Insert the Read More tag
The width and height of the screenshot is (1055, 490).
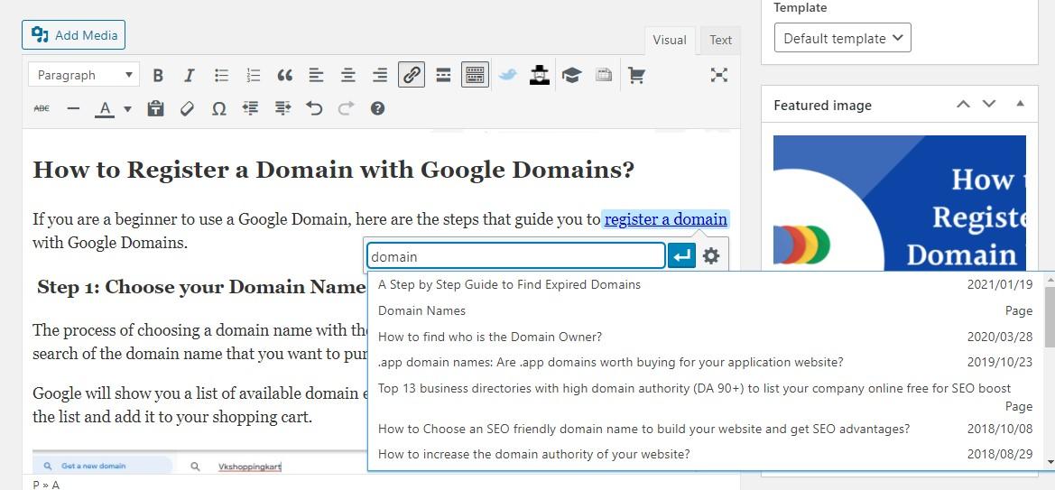pos(443,76)
